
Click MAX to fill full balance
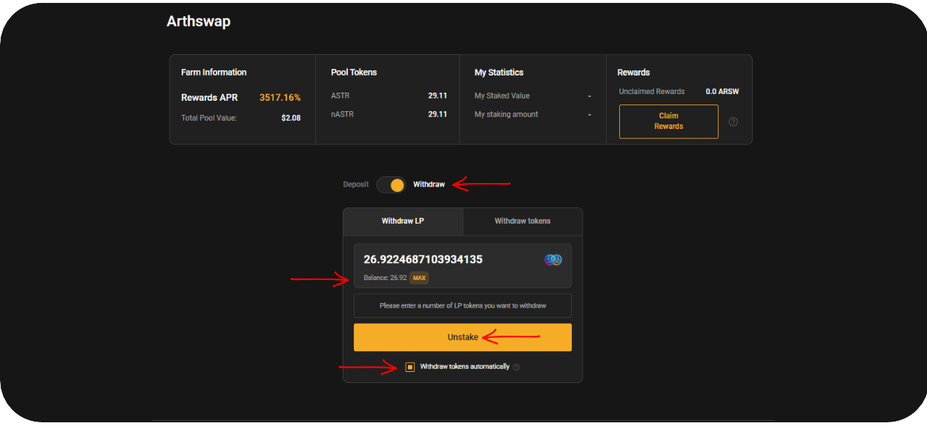(419, 278)
